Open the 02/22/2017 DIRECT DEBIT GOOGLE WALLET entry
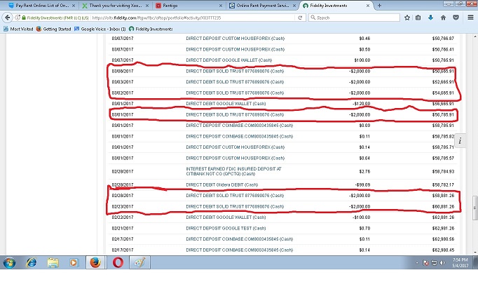This screenshot has height=282, width=478. pos(226,217)
